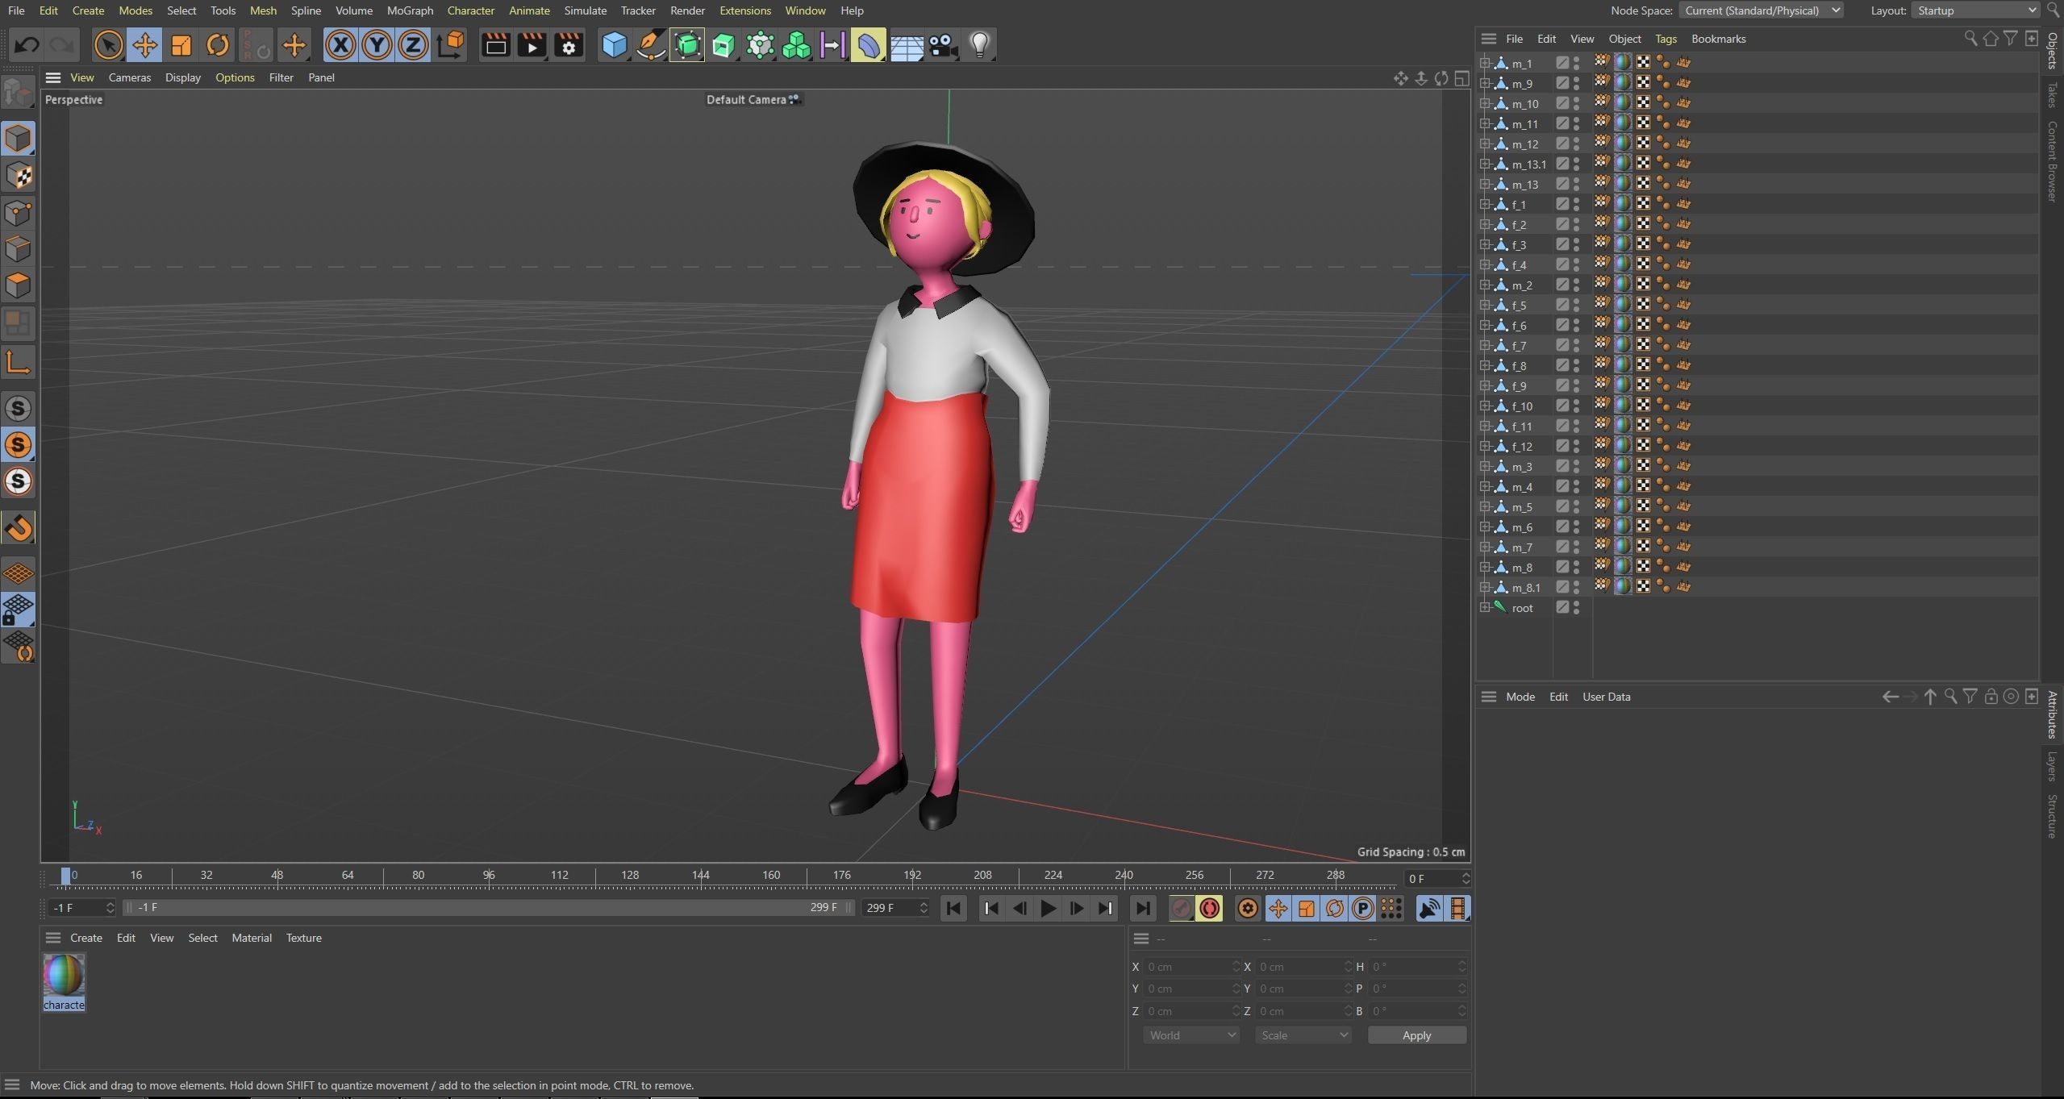Screen dimensions: 2064x1099
Task: Open the MoGraph menu
Action: 410,10
